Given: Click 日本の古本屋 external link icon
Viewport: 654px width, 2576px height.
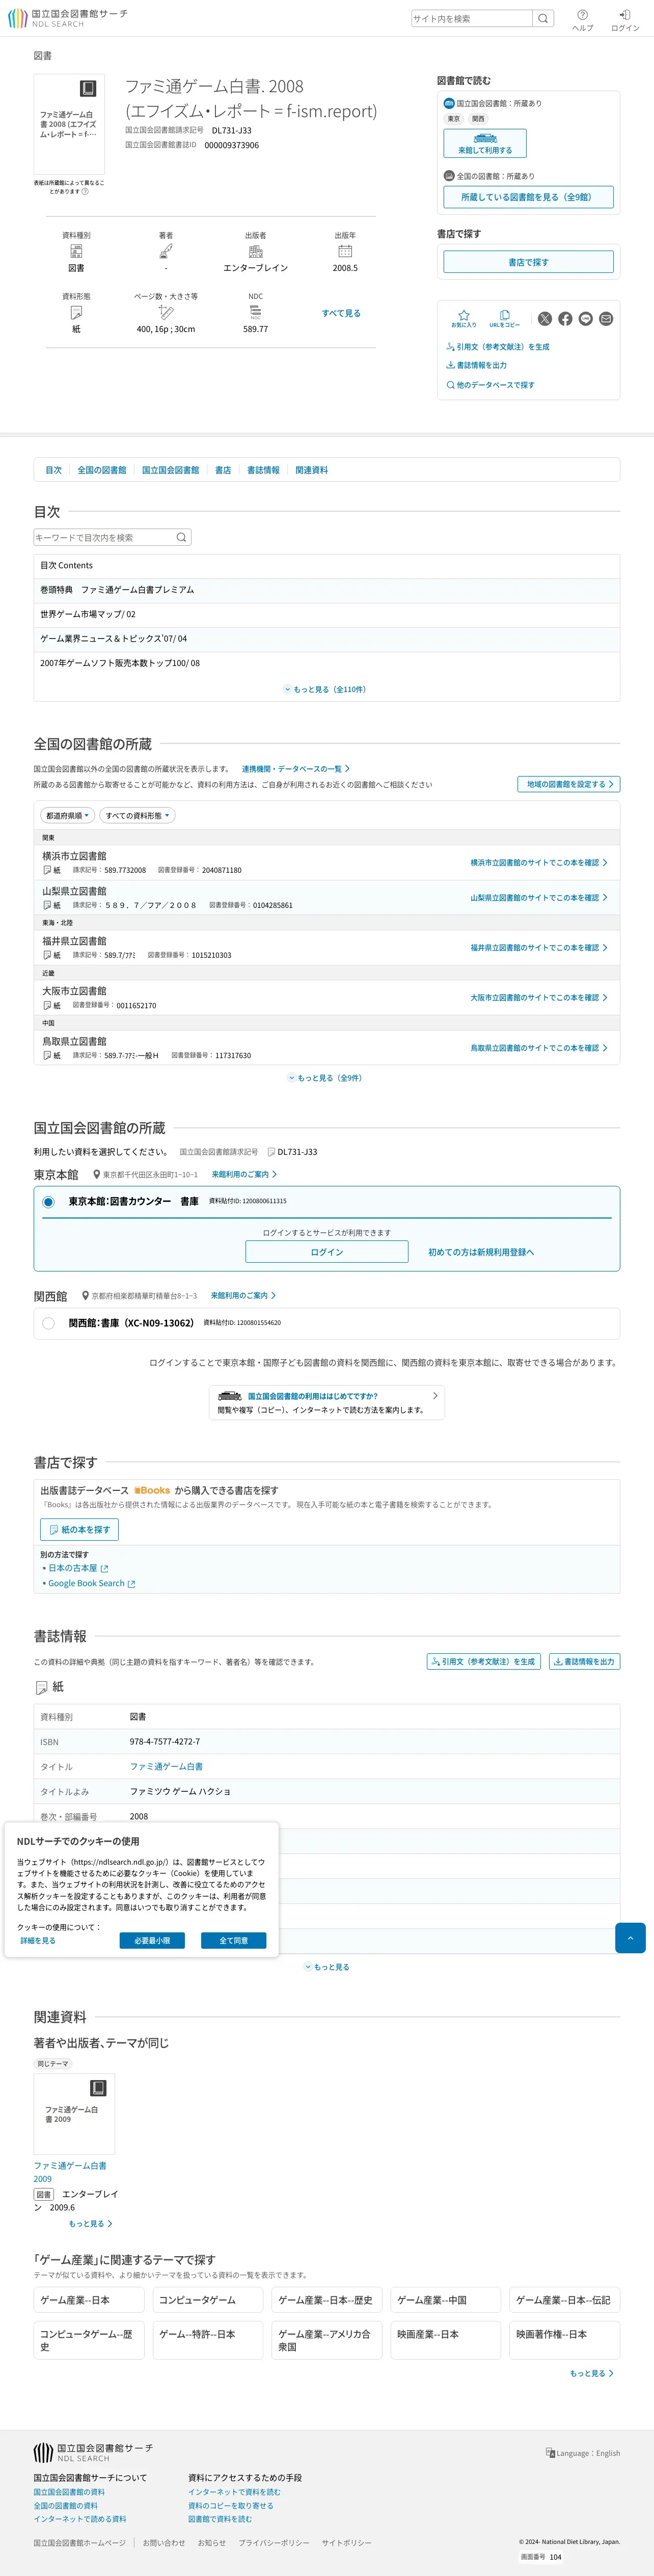Looking at the screenshot, I should (x=104, y=1568).
